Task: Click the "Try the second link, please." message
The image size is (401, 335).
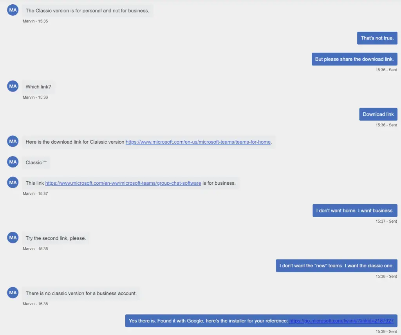Action: 56,238
